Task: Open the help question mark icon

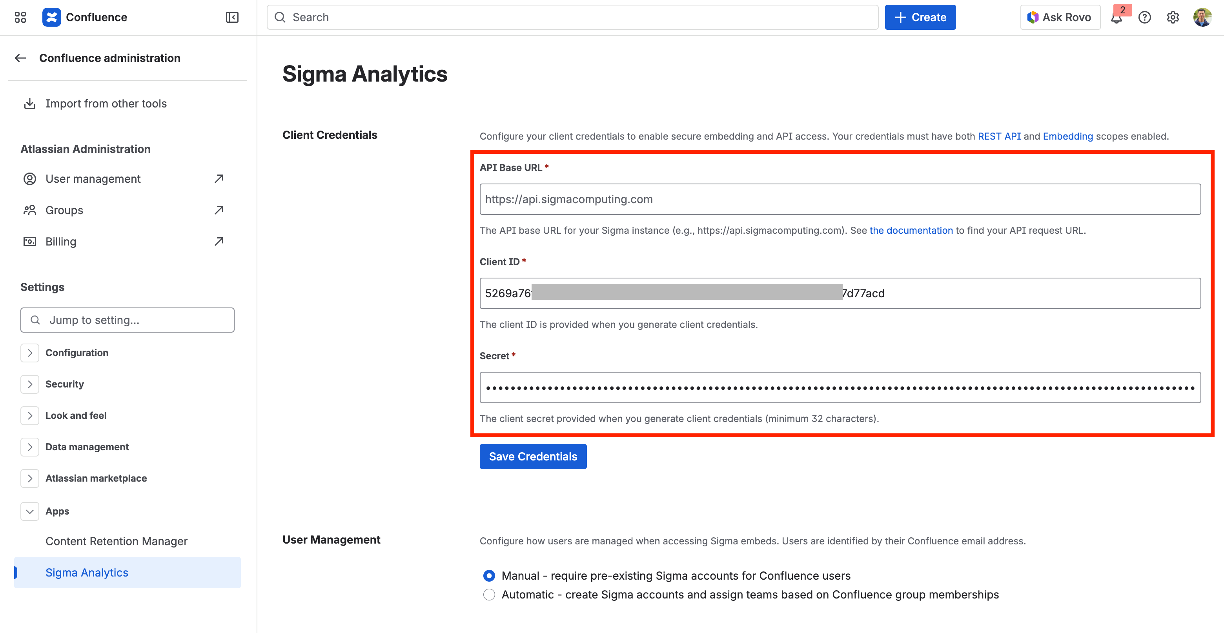Action: [x=1145, y=18]
